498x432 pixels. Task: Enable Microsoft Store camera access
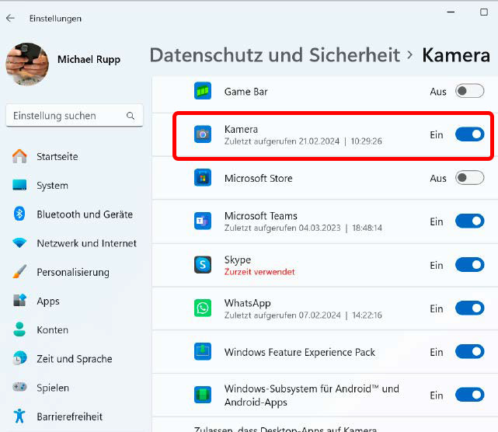(x=470, y=178)
